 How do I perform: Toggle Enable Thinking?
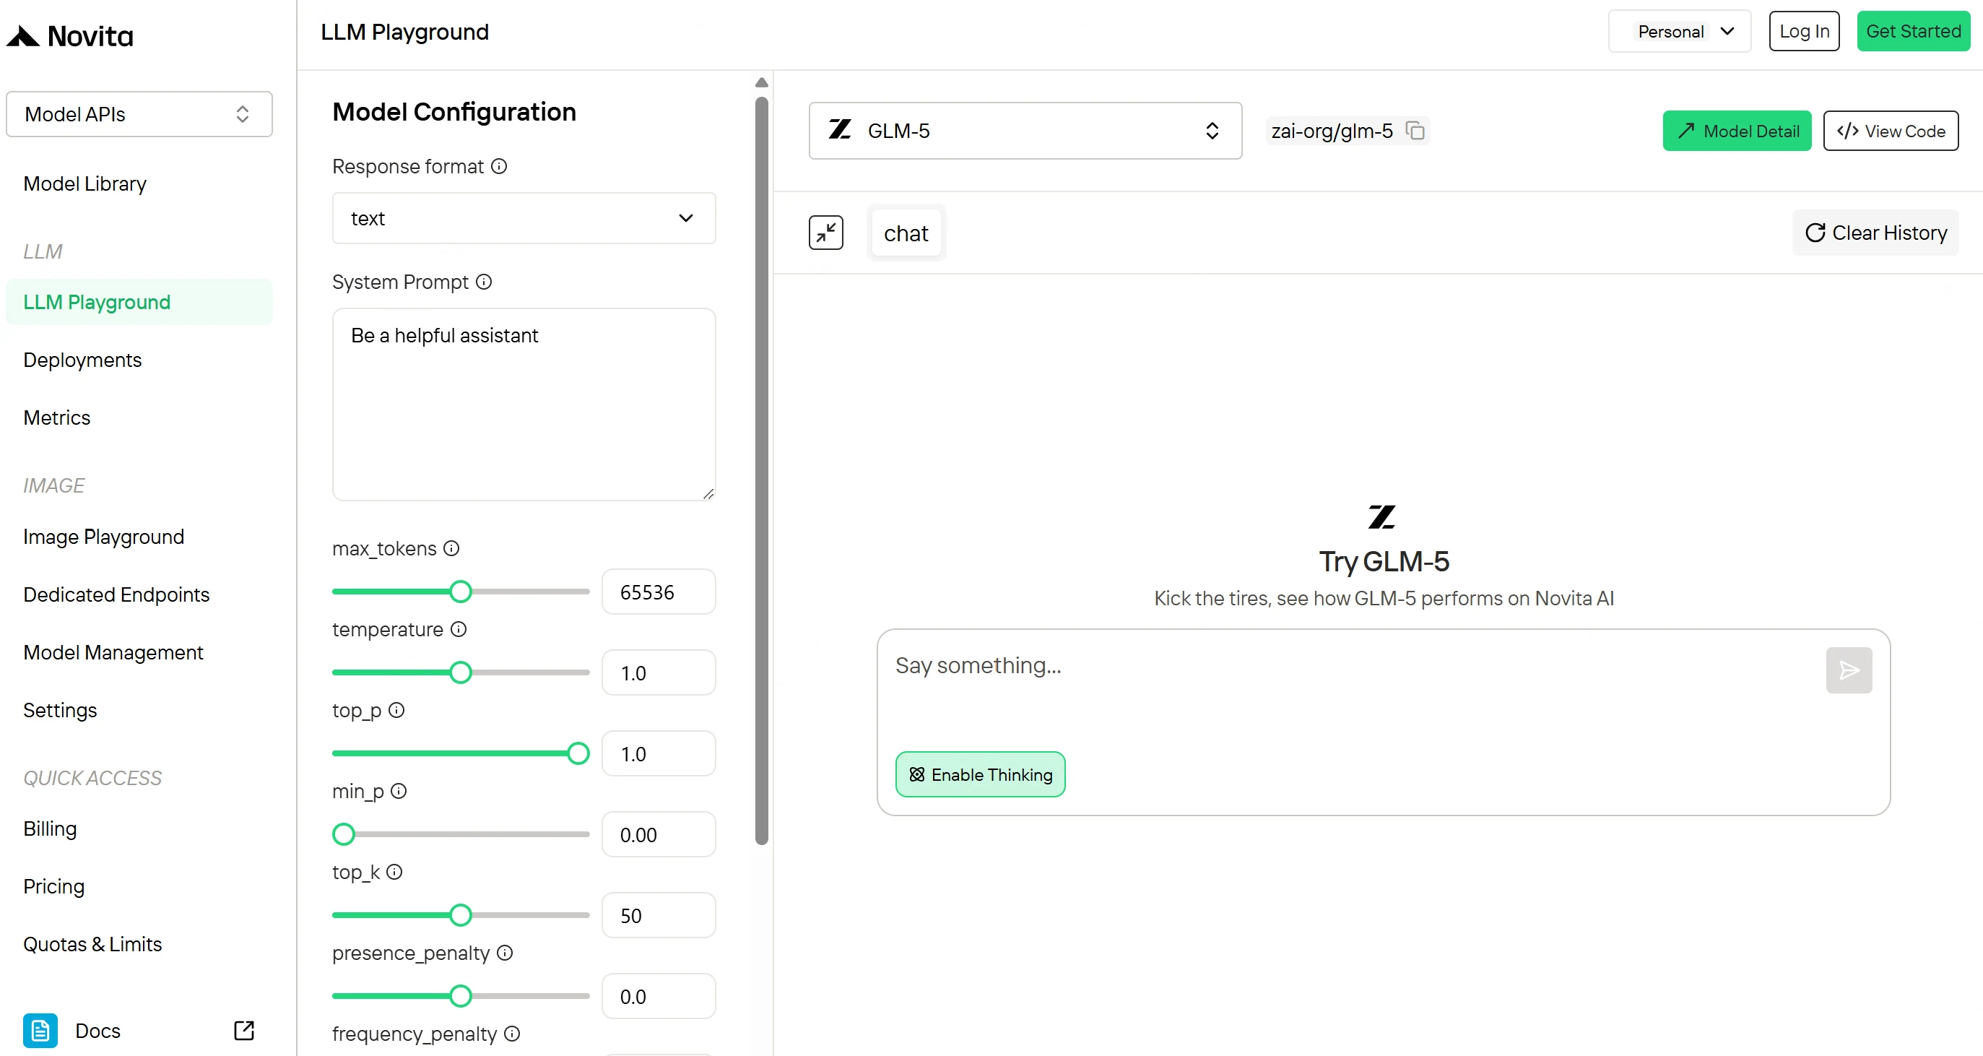pyautogui.click(x=980, y=774)
